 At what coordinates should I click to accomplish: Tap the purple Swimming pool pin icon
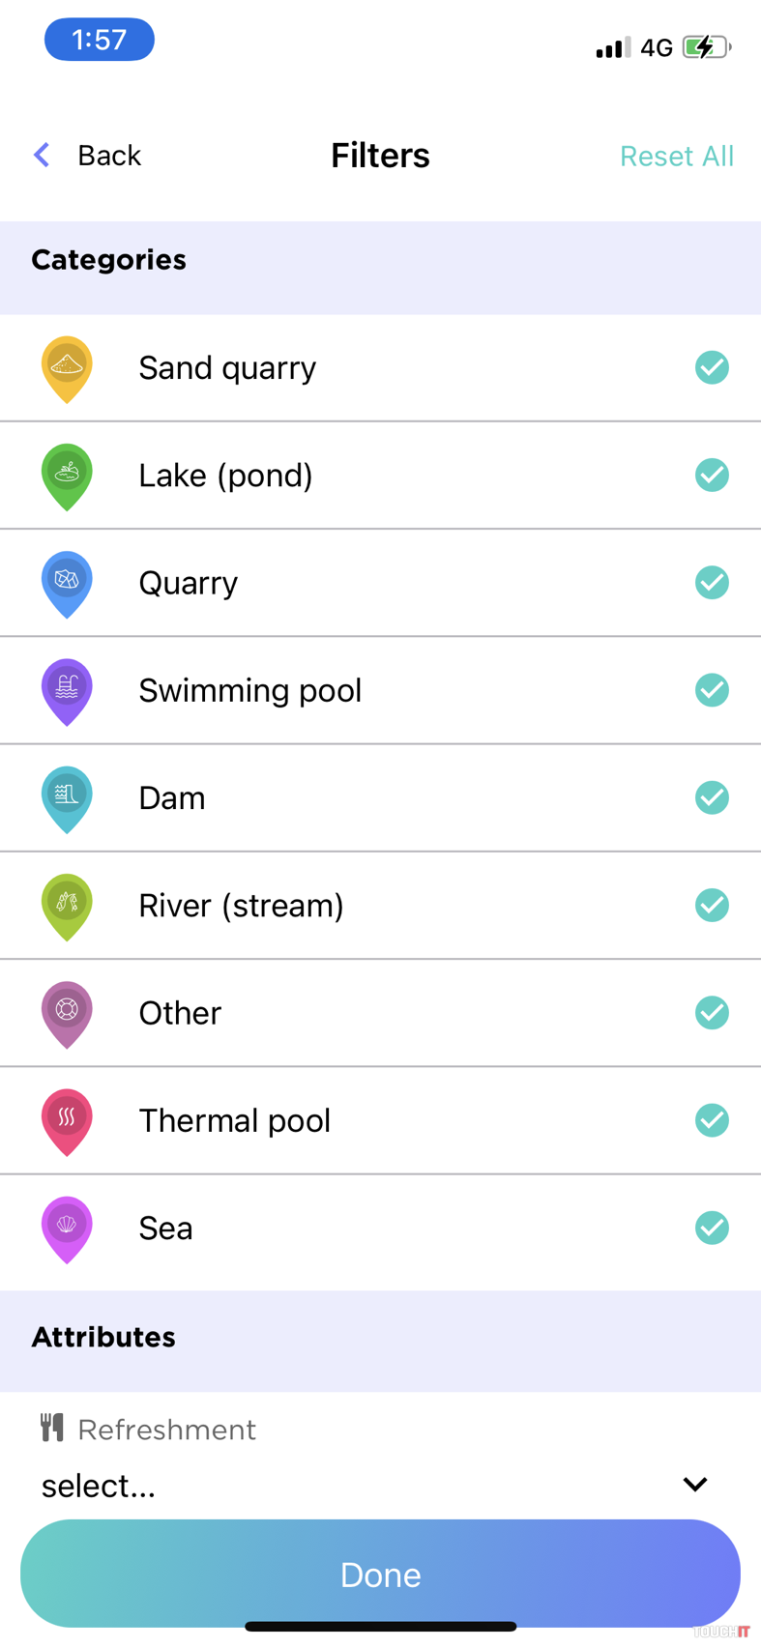[67, 690]
